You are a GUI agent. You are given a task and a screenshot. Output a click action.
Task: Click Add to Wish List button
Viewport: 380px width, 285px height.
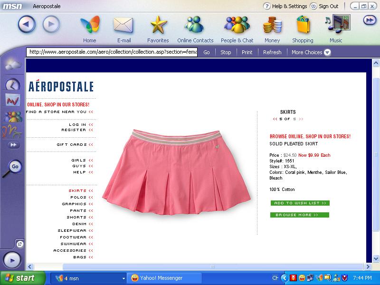pos(300,203)
